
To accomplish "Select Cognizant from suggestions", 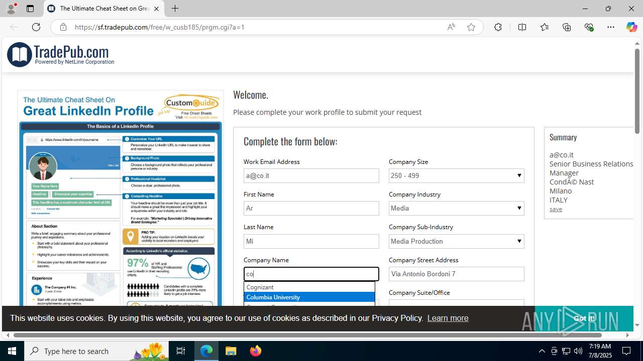I will tap(309, 287).
